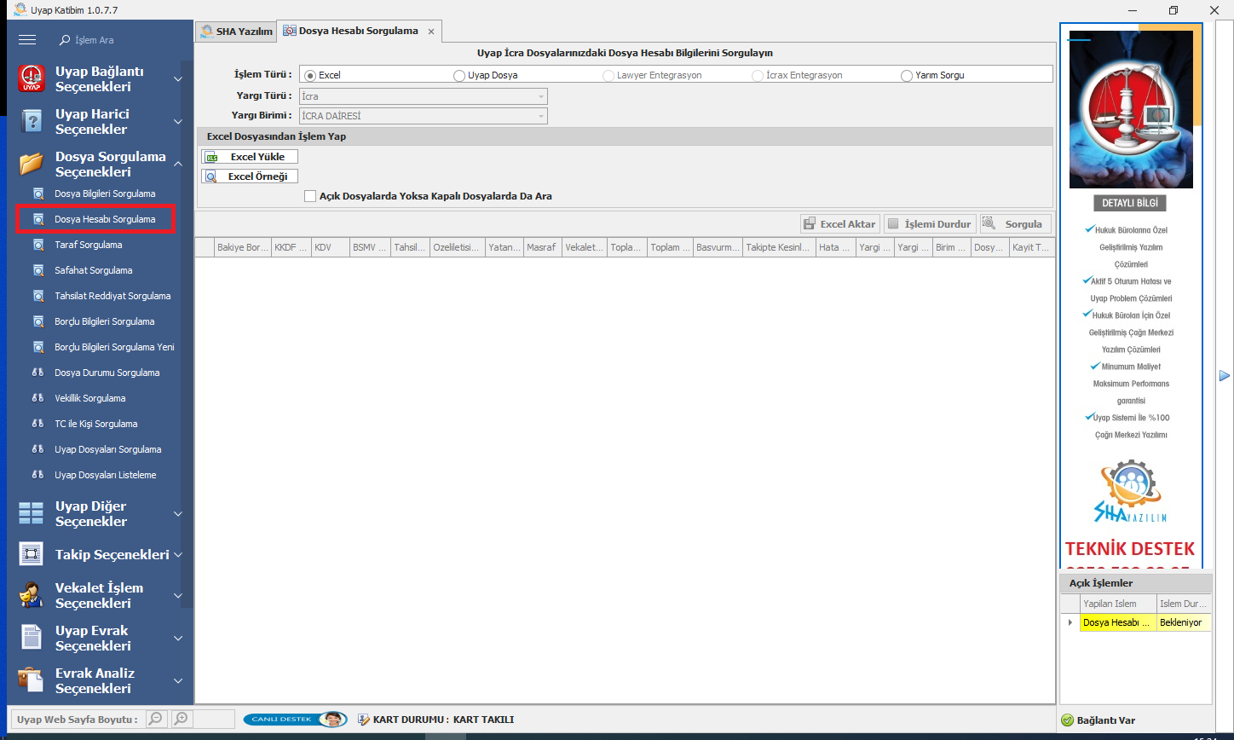Enable Açık Dosyalarda Yoksa Kapalı Dosyalarda Da Ara
1234x740 pixels.
click(310, 196)
